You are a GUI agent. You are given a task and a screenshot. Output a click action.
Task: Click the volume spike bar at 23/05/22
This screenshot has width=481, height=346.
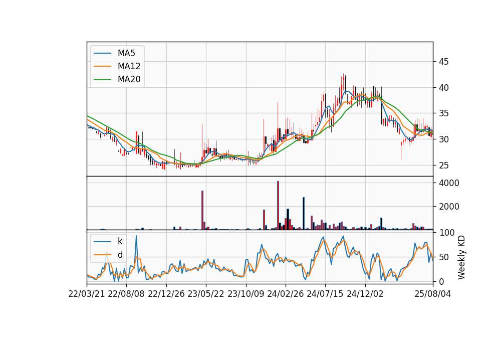202,210
